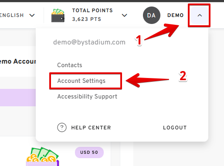Collapse the Demo user menu chevron
Viewport: 224px width, 166px height.
pos(200,15)
